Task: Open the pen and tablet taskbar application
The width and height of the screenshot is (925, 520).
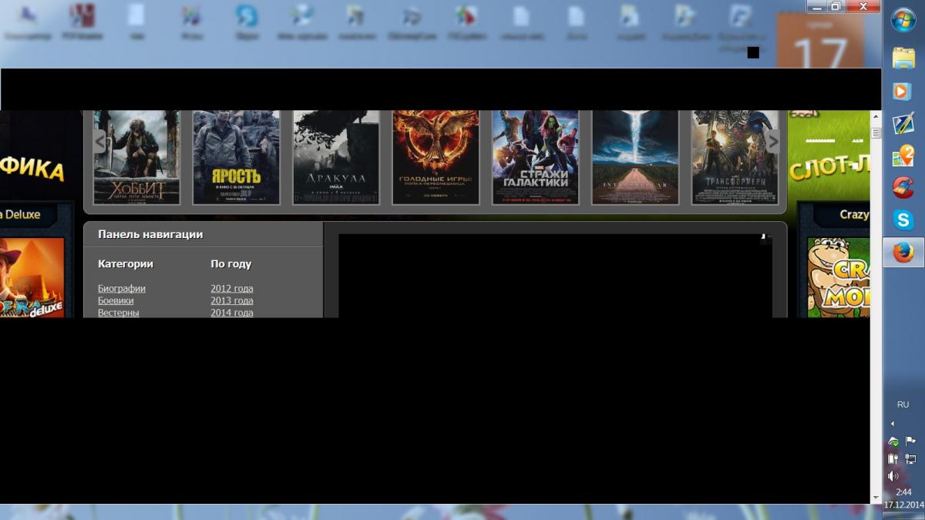Action: 903,123
